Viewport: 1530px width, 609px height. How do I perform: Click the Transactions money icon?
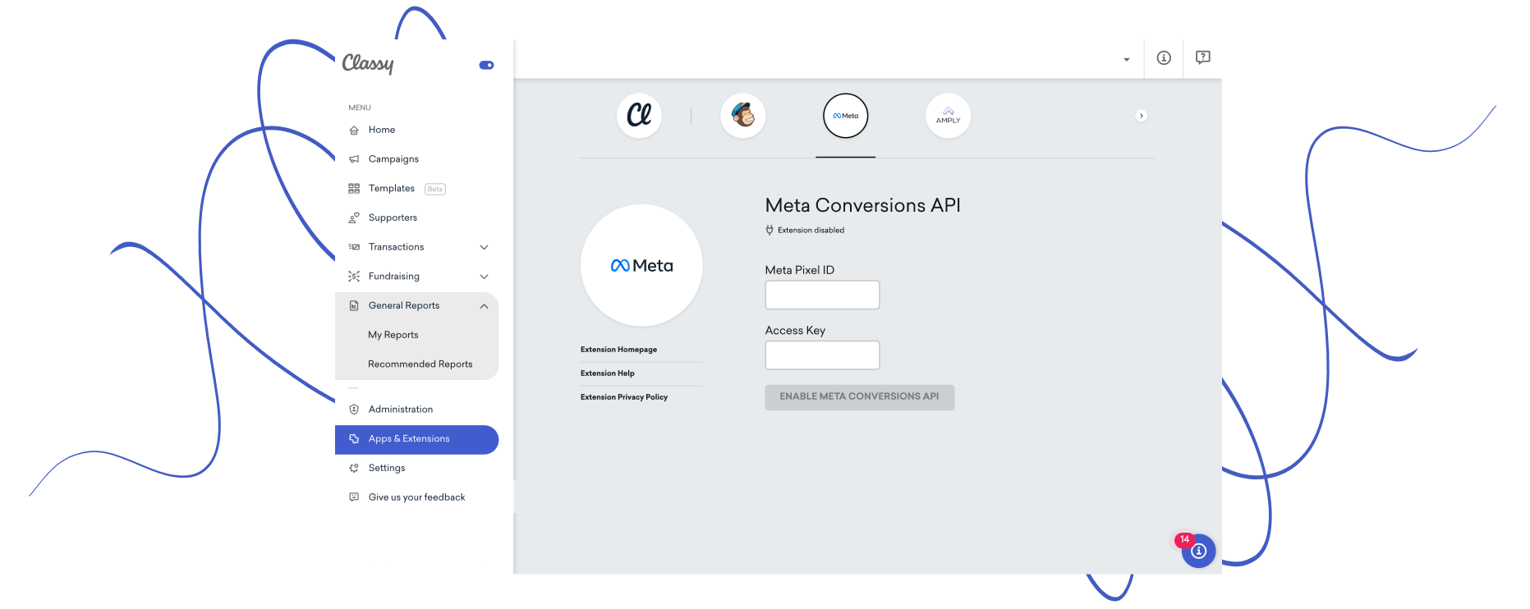354,247
